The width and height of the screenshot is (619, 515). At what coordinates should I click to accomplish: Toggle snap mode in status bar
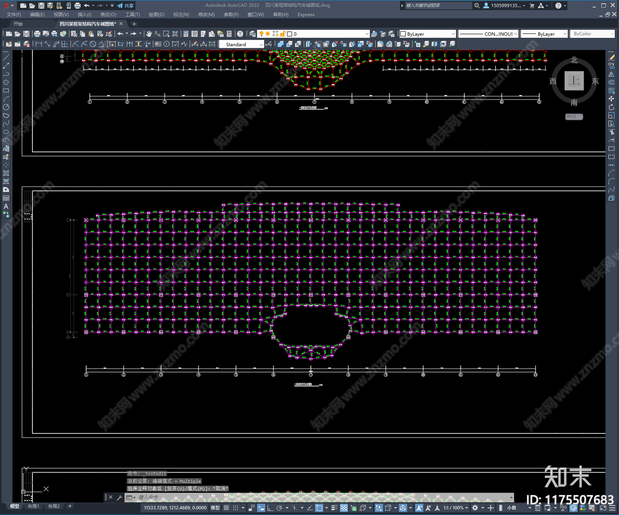[x=236, y=508]
